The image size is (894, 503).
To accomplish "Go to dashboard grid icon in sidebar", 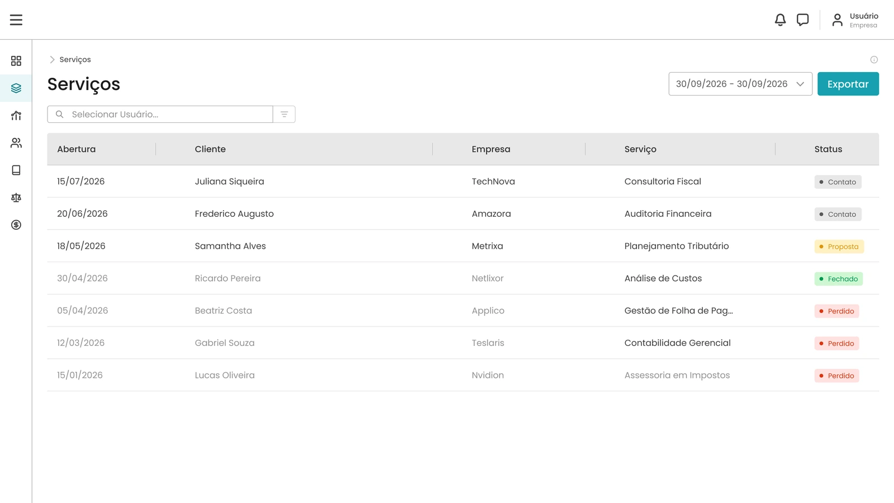I will pyautogui.click(x=16, y=60).
